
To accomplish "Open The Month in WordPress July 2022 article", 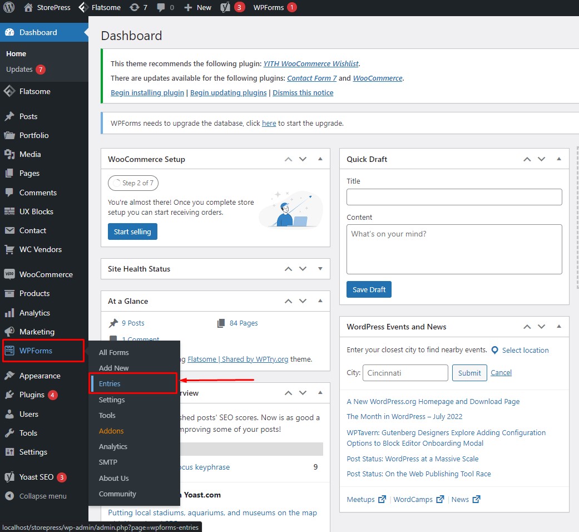I will [x=404, y=416].
